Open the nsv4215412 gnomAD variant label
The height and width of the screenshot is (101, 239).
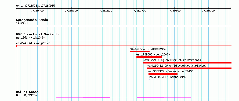176,66
